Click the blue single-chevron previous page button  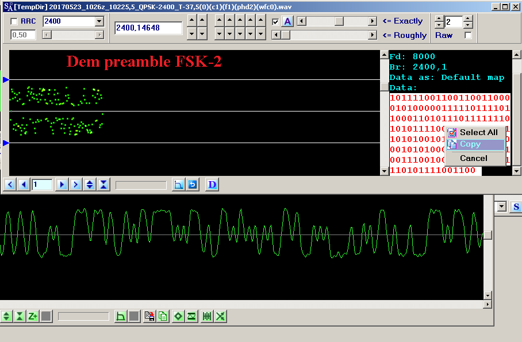(x=10, y=185)
